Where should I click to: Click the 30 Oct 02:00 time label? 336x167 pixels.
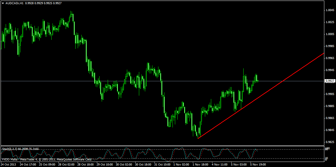click(x=124, y=164)
